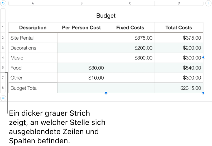Select Decorations fixed cost $200.00 cell
Screen dimensions: 212x146
pos(130,48)
